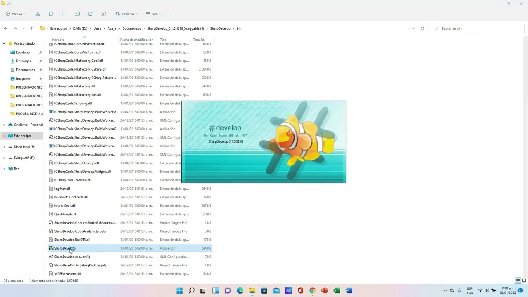Expand the Disco local (E:) node

pos(4,147)
